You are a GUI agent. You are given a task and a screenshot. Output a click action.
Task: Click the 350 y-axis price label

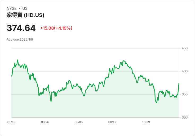[185, 94]
